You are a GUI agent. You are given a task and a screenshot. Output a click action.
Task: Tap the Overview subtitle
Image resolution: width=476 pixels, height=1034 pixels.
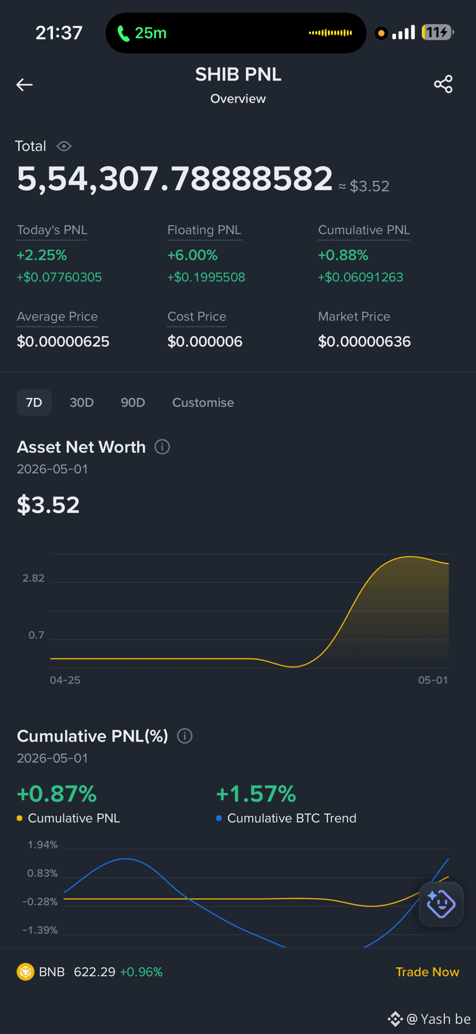tap(238, 99)
